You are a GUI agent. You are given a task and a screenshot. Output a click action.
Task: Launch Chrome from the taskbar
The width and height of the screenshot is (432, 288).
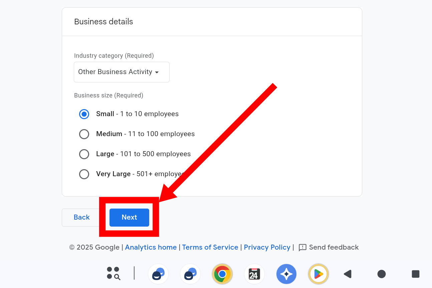(222, 274)
